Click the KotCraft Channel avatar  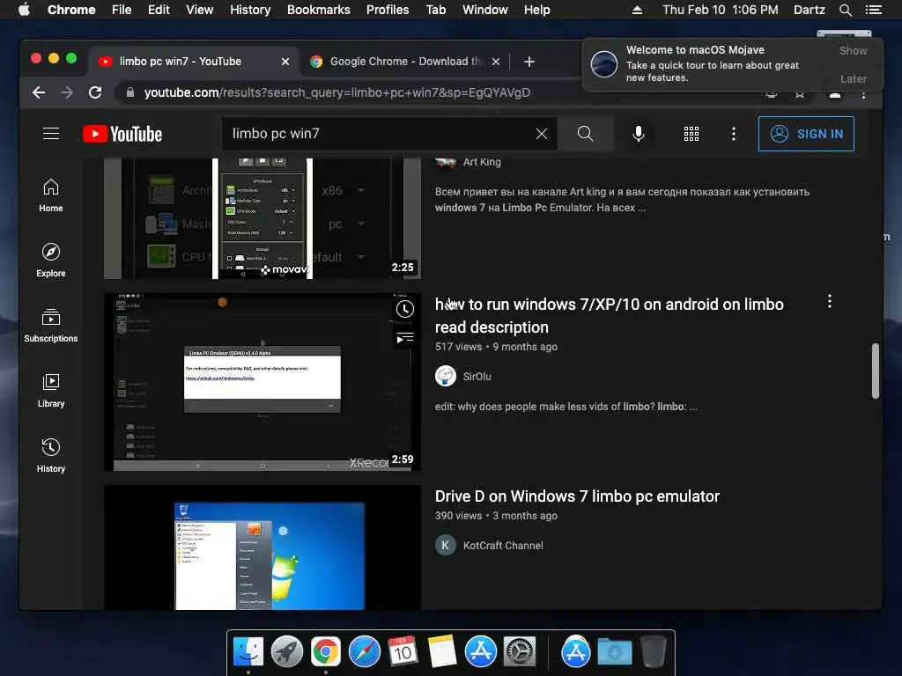(445, 545)
